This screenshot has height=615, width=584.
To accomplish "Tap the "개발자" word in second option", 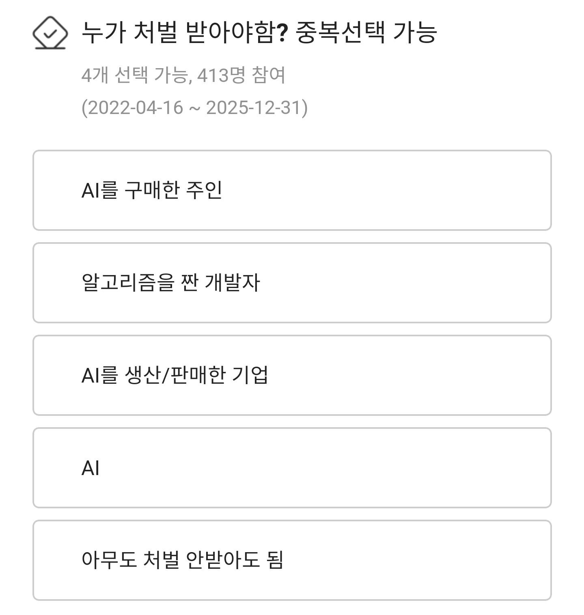I will pos(233,283).
